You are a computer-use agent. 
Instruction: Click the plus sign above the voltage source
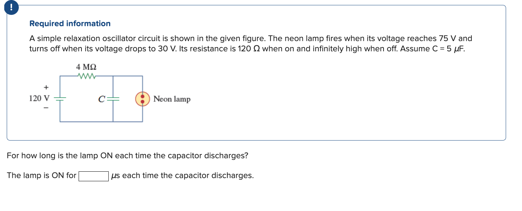tap(46, 87)
